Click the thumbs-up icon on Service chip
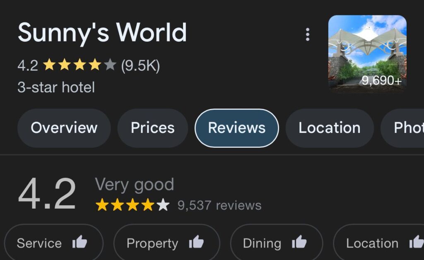Viewport: 424px width, 260px height. coord(79,242)
